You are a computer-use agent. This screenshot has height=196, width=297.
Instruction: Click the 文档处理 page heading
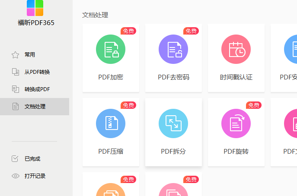tap(95, 15)
